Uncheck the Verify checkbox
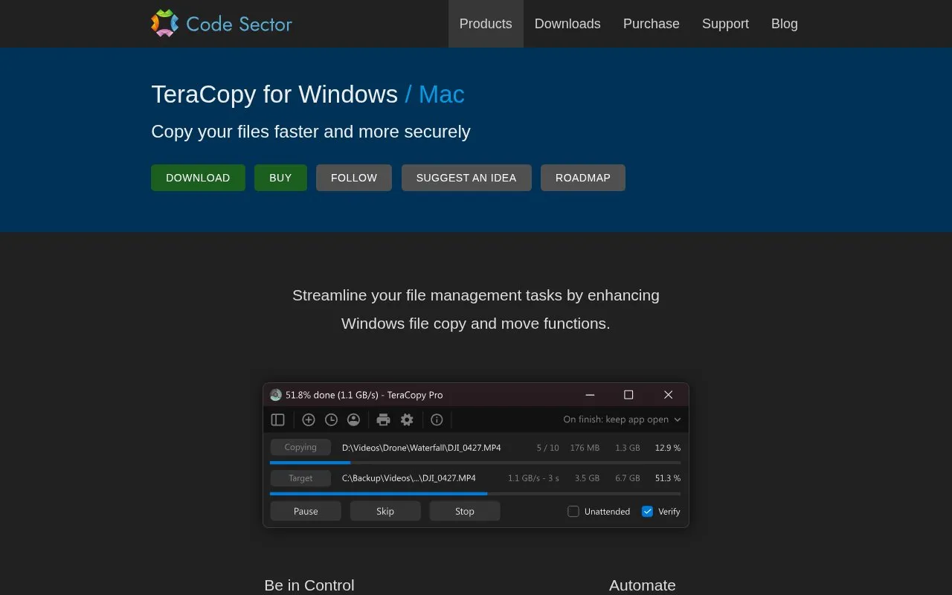 [647, 511]
